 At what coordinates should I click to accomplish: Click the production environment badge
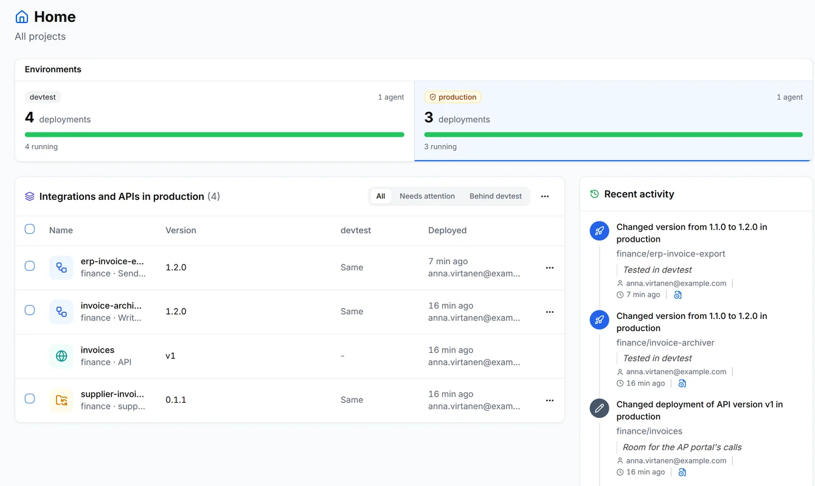coord(453,97)
